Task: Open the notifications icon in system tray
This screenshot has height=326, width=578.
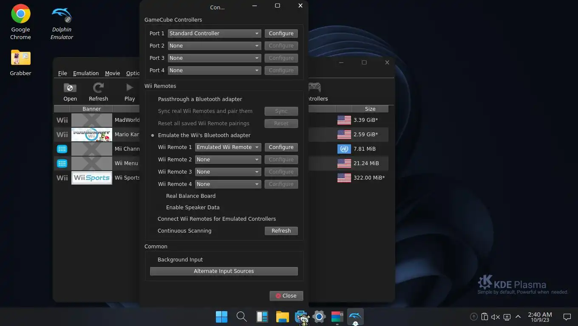Action: 567,317
